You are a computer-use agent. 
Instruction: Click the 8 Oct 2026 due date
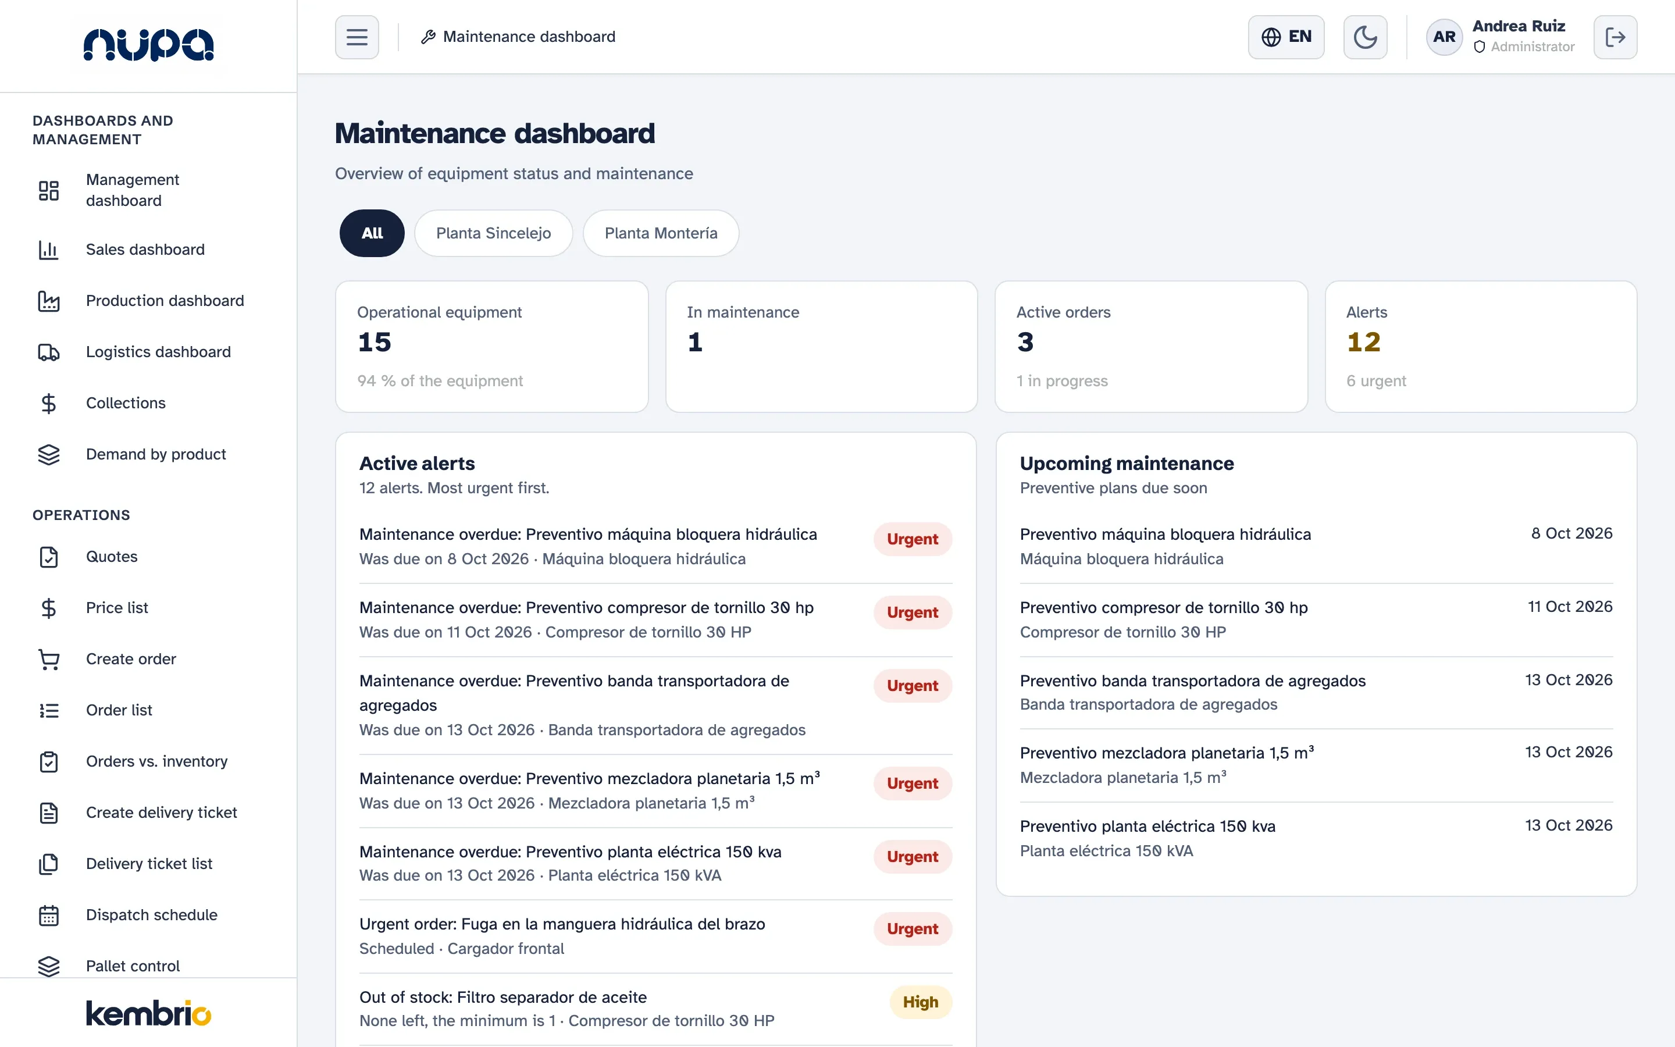coord(1571,534)
